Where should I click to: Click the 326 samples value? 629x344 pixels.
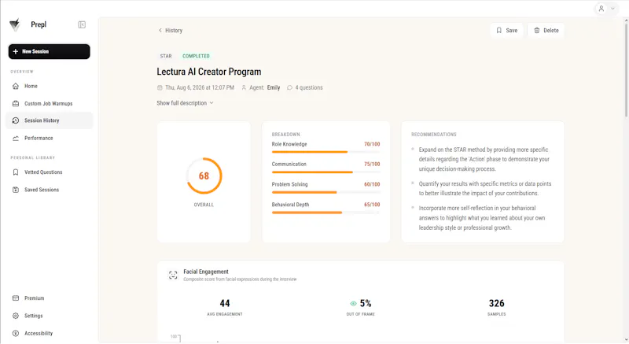coord(497,303)
